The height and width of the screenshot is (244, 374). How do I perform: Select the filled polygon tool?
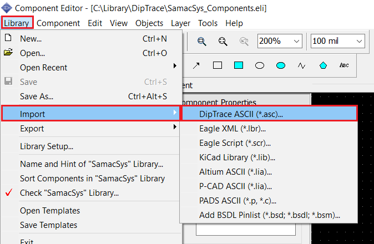tap(323, 65)
